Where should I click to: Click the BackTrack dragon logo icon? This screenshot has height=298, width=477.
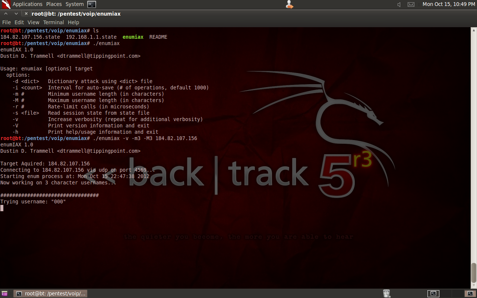coord(6,4)
